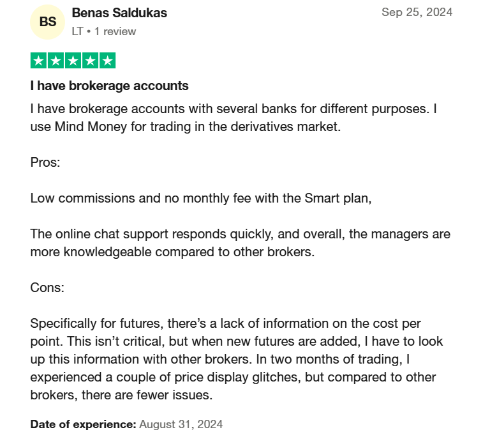Open Benas Saldukas reviewer profile
The height and width of the screenshot is (439, 490).
pyautogui.click(x=119, y=13)
